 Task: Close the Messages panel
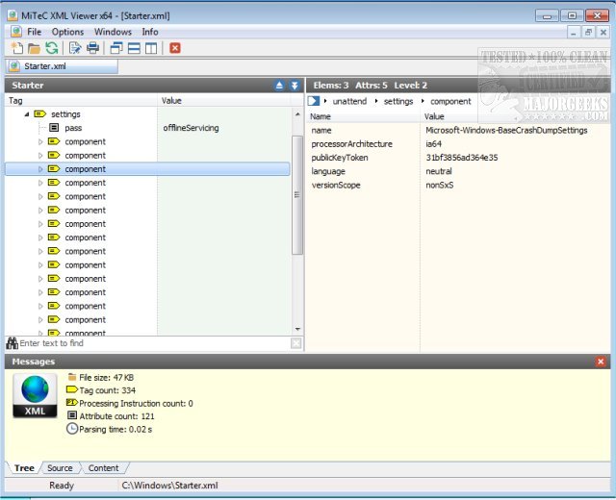(x=601, y=362)
